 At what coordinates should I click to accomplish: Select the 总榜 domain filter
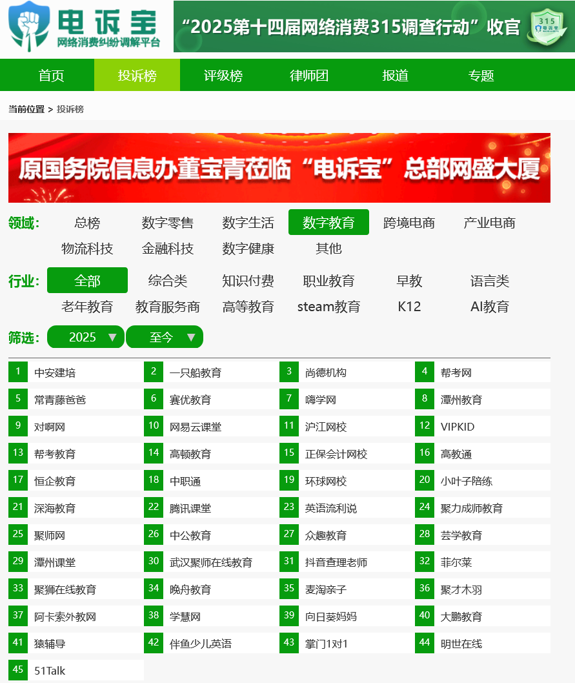pos(87,223)
